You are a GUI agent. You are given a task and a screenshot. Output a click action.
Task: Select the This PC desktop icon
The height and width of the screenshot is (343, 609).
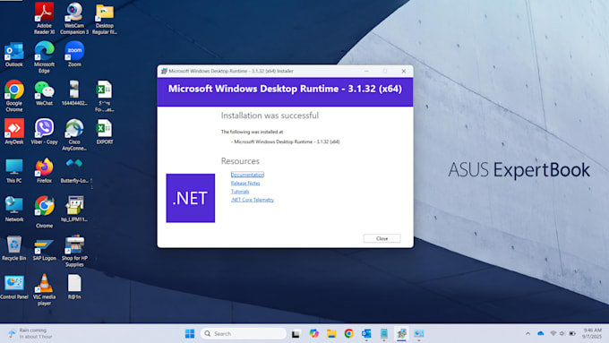(14, 170)
